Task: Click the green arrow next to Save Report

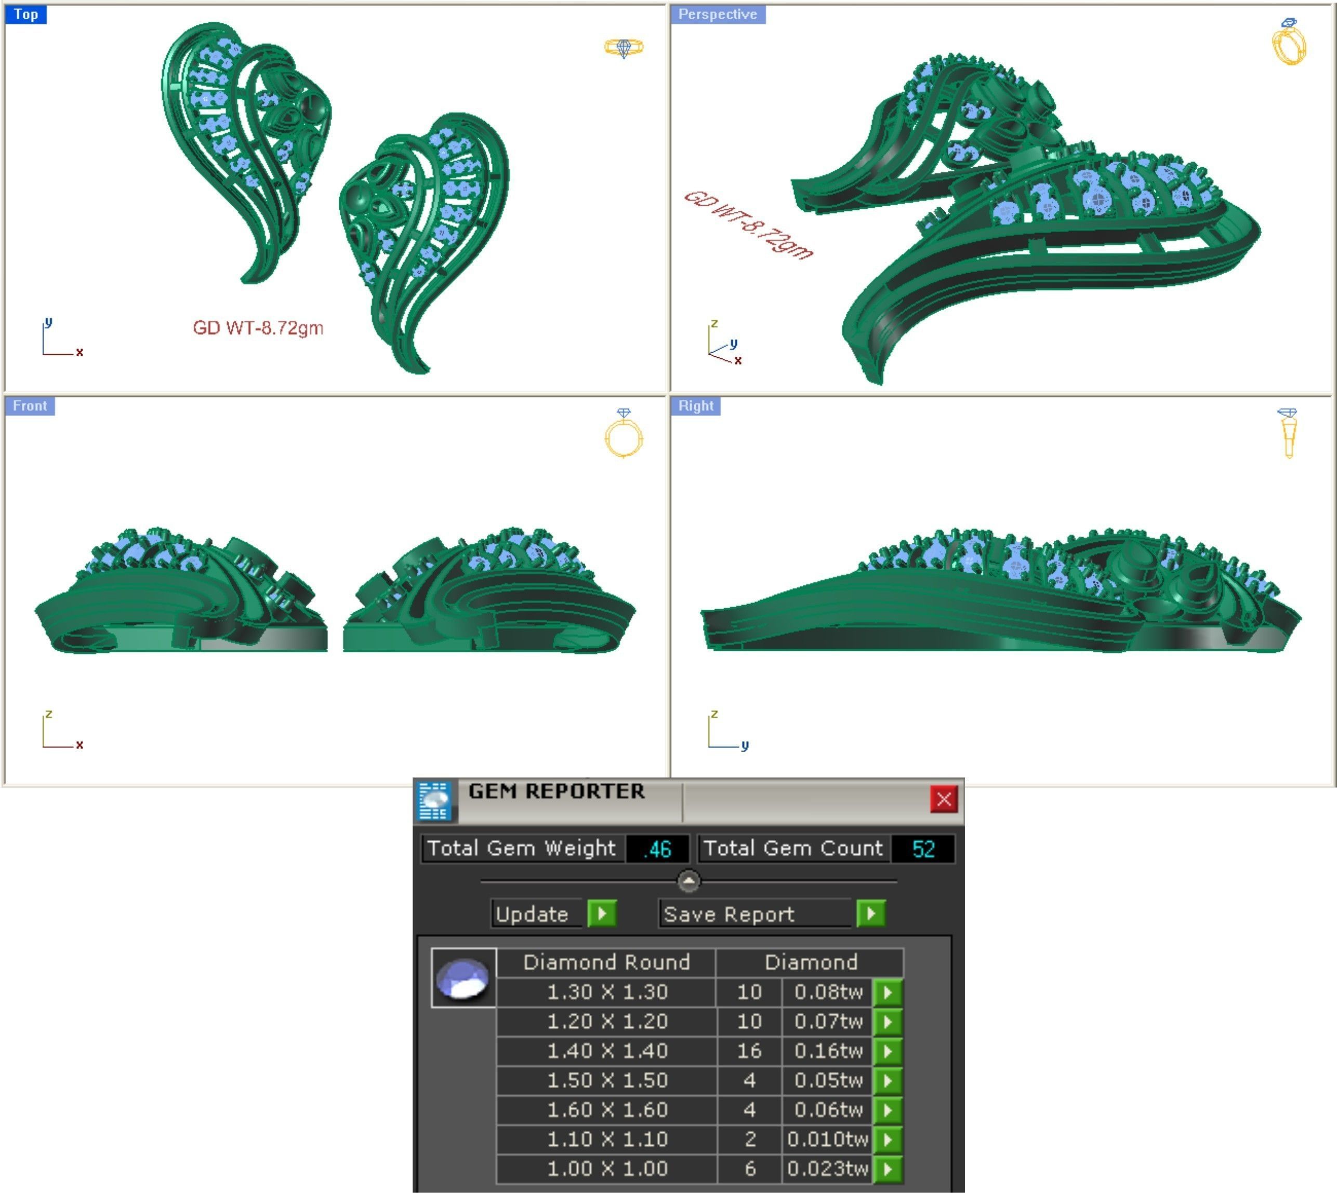Action: click(x=871, y=913)
